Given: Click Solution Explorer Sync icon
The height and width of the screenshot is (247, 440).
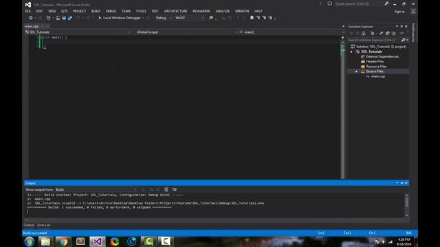Looking at the screenshot, I should point(381,34).
